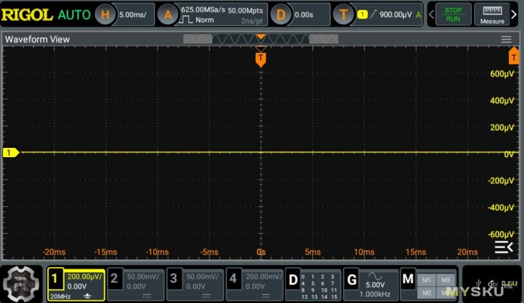Open the Waveform View hamburger menu
This screenshot has height=303, width=524.
506,39
